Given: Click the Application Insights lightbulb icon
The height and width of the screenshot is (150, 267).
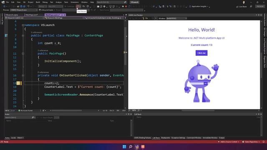Looking at the screenshot, I should pos(190,7).
